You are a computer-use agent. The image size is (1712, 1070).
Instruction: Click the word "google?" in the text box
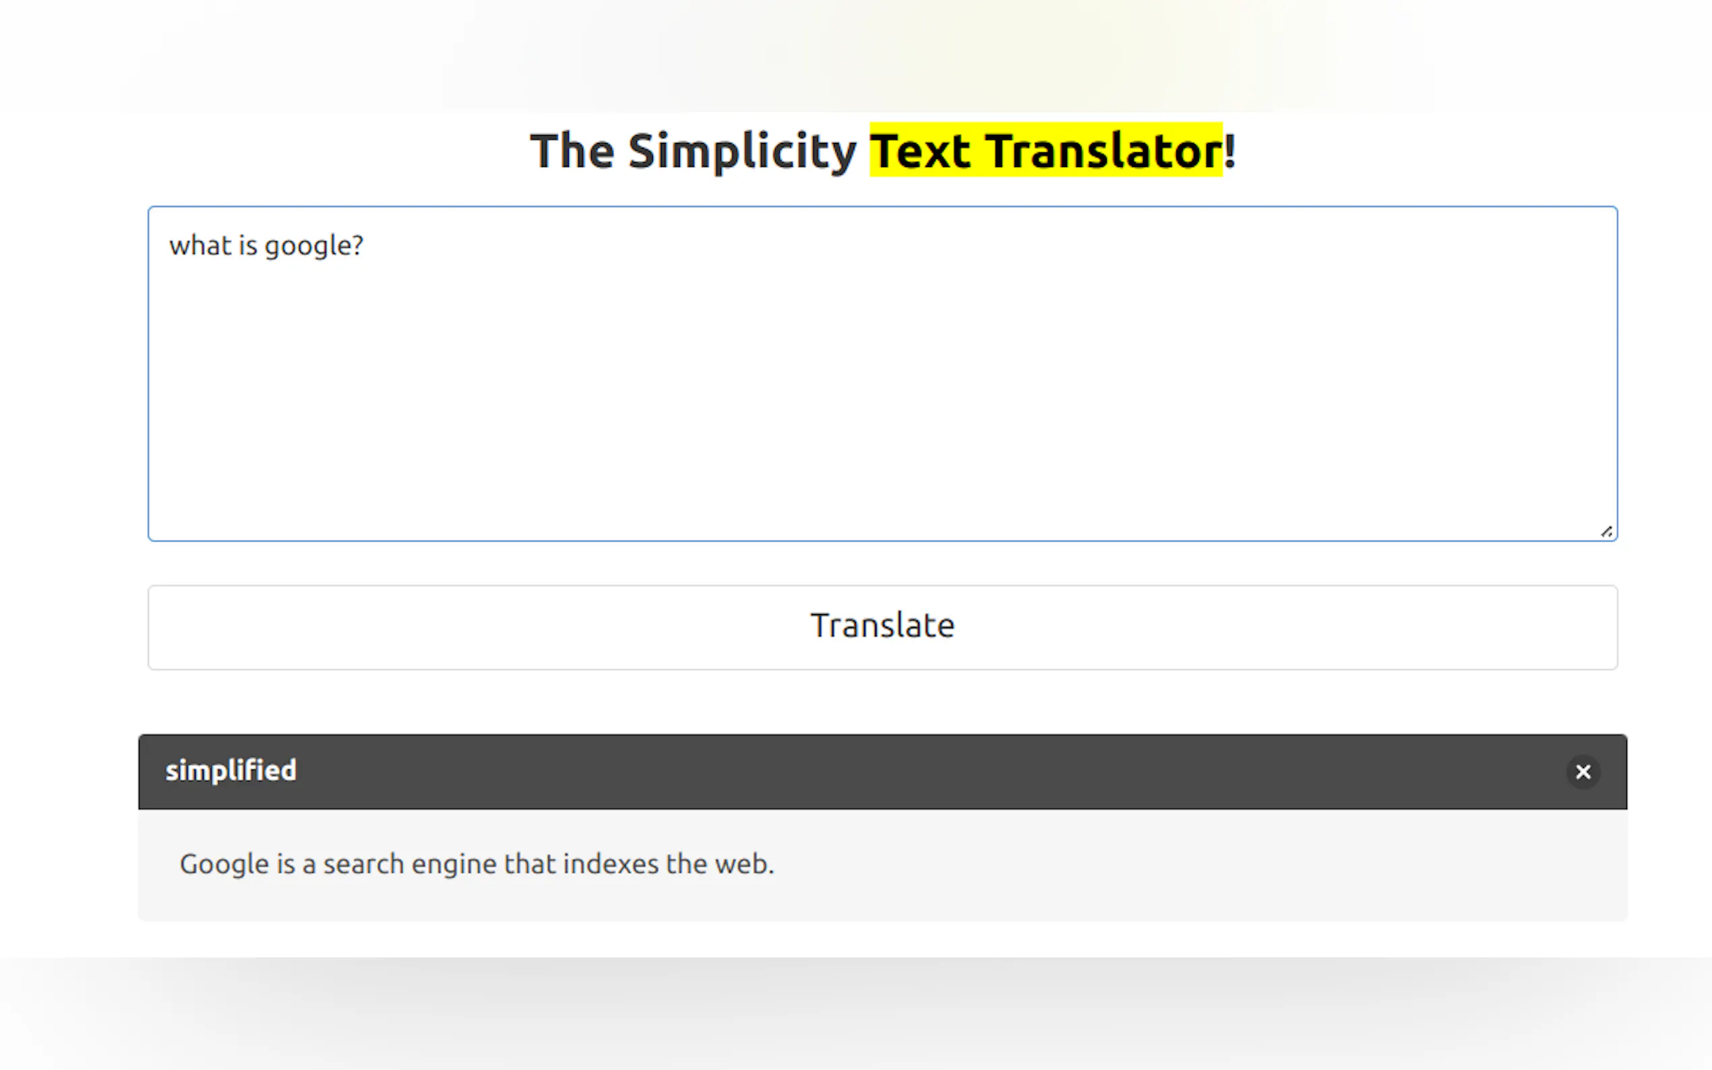[x=313, y=245]
